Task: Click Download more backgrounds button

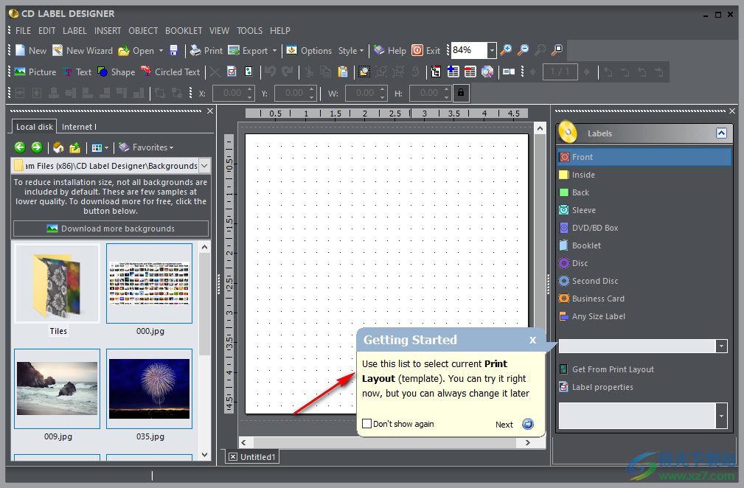Action: (111, 229)
